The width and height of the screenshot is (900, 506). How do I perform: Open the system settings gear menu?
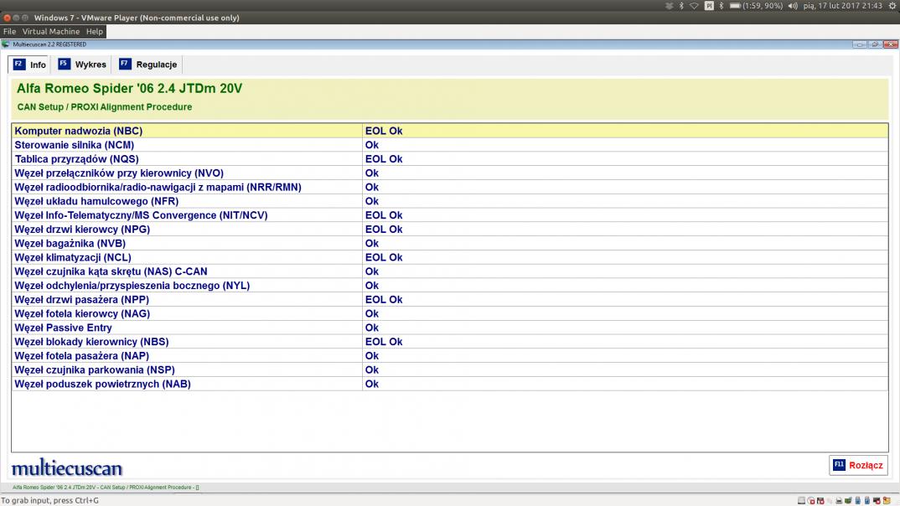892,6
